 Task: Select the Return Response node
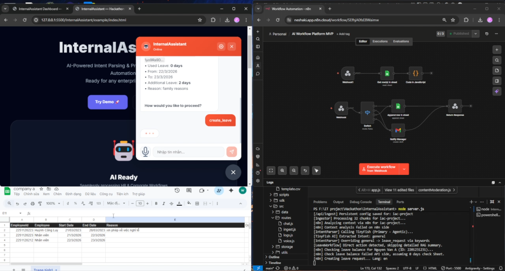455,106
